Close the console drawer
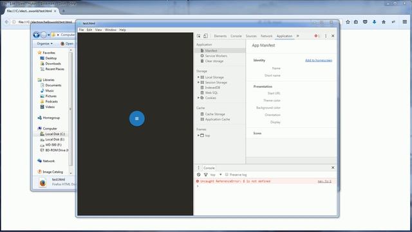412x232 pixels. click(333, 168)
